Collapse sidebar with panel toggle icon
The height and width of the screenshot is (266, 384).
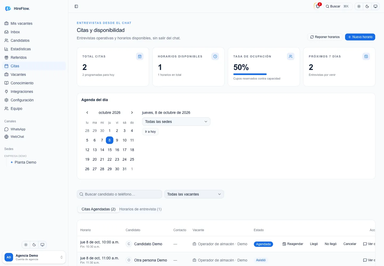pyautogui.click(x=76, y=6)
